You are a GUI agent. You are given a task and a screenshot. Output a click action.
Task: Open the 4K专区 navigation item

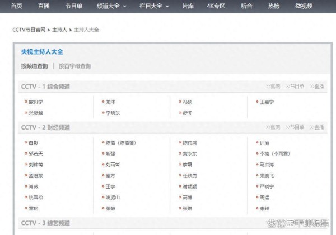pos(216,6)
